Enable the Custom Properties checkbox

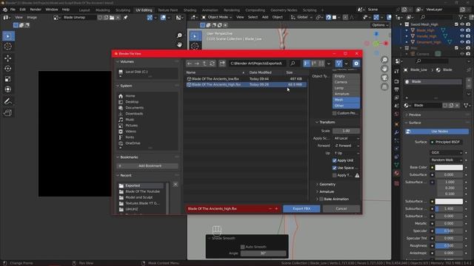coord(334,113)
